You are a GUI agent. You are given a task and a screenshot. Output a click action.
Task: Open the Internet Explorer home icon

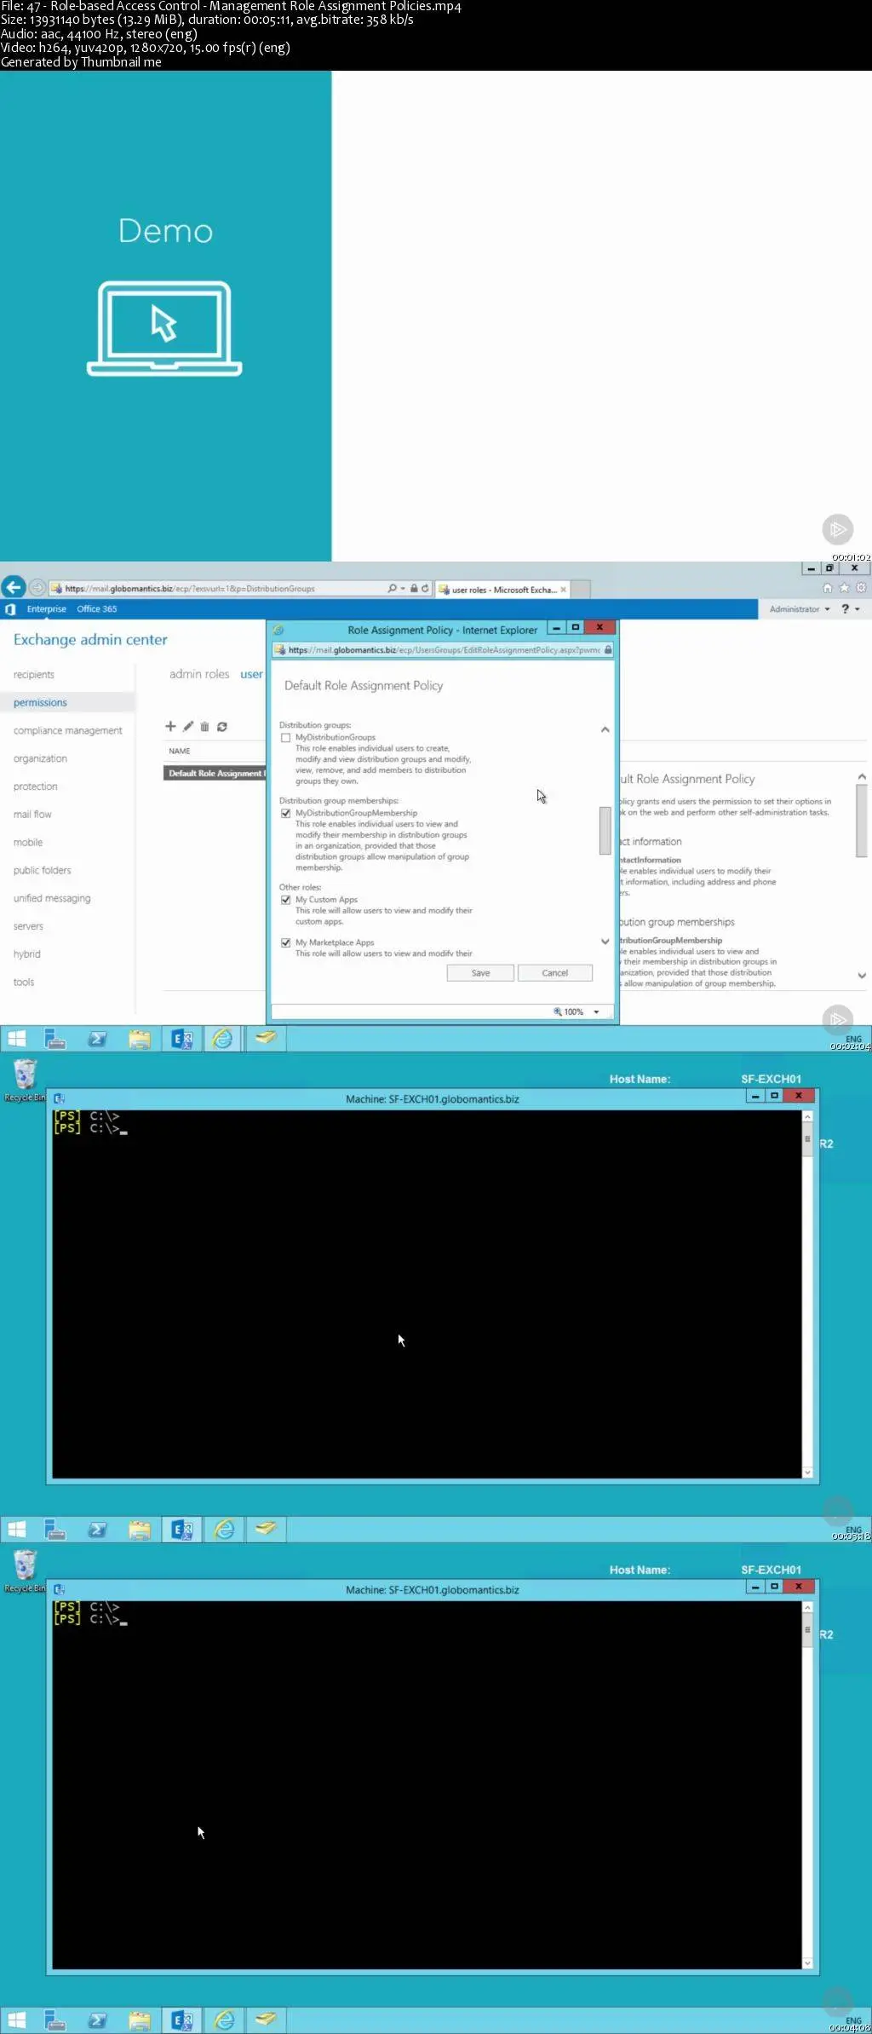[x=827, y=588]
